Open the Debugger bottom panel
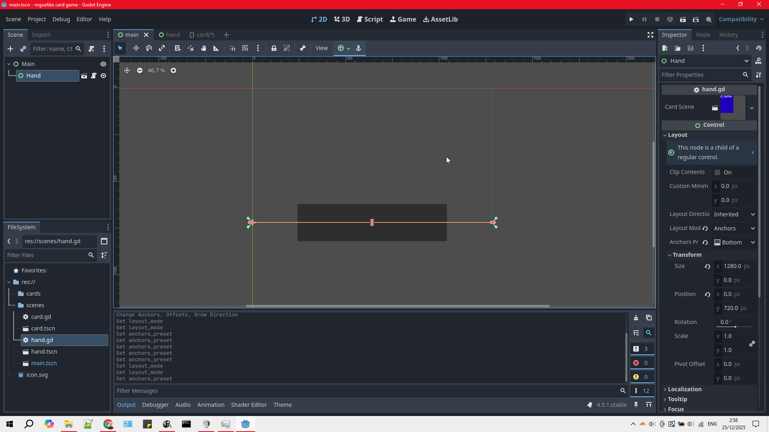Viewport: 769px width, 432px height. tap(155, 405)
